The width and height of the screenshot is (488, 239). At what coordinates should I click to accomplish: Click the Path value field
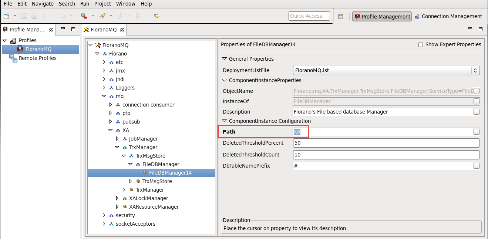pos(383,132)
